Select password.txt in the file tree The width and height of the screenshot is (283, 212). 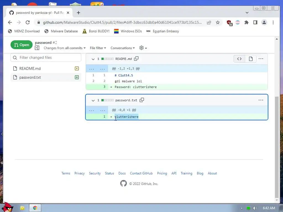point(46,77)
